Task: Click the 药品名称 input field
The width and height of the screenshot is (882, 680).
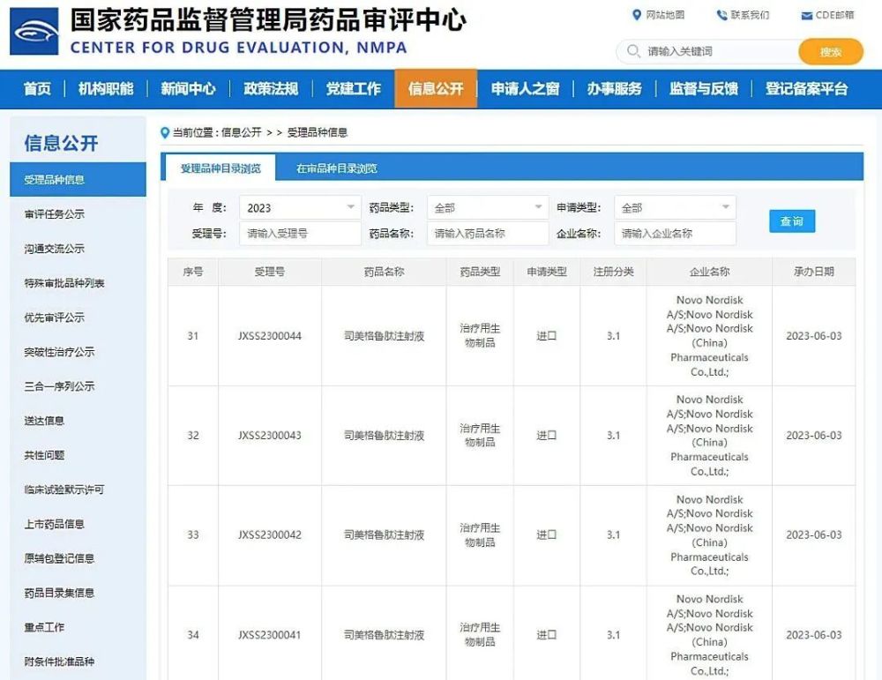Action: (x=487, y=234)
